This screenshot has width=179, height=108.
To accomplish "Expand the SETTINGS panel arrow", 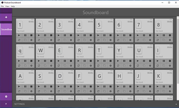I will pos(176,104).
